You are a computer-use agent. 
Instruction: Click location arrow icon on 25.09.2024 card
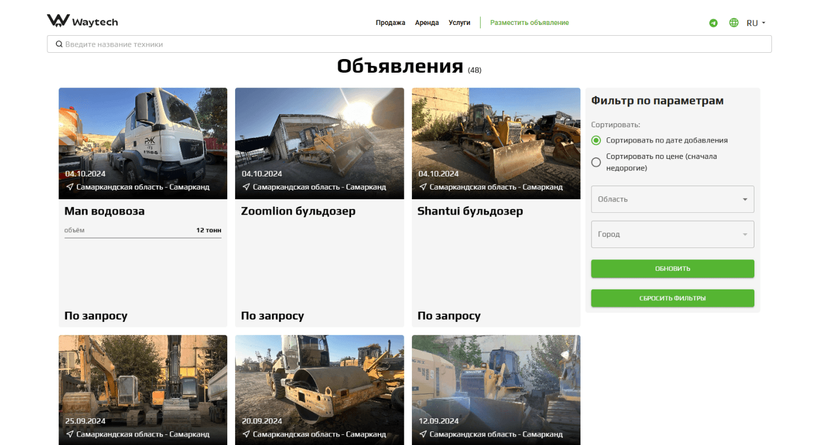(69, 434)
